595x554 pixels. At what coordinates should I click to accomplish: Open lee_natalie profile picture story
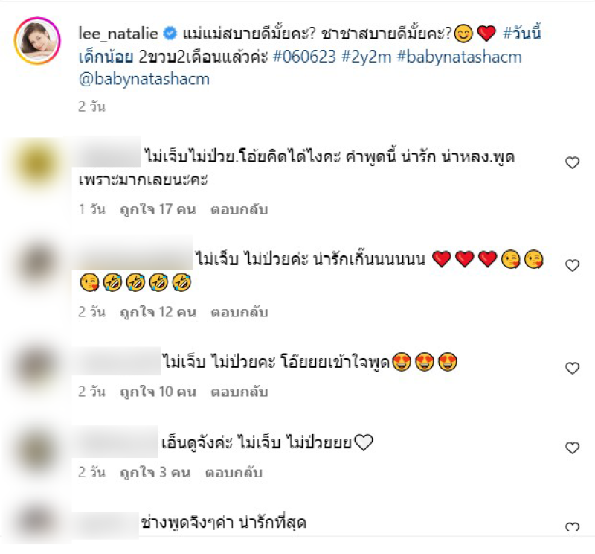(37, 40)
